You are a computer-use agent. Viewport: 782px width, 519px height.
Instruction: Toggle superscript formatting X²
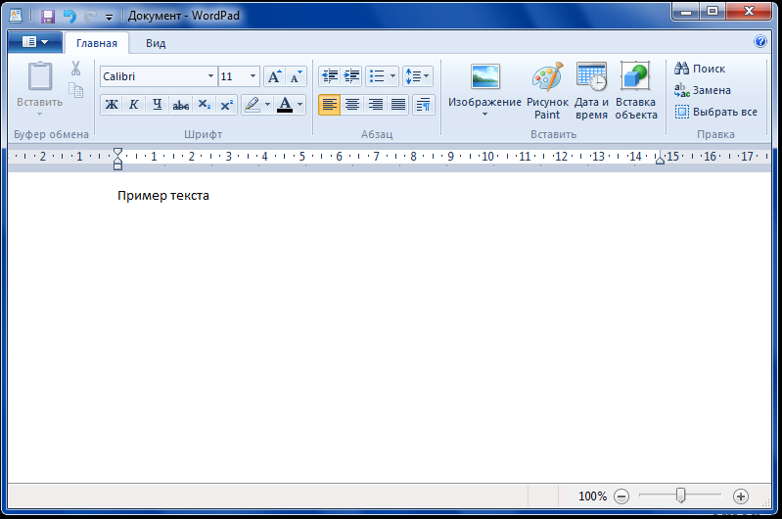click(x=226, y=105)
